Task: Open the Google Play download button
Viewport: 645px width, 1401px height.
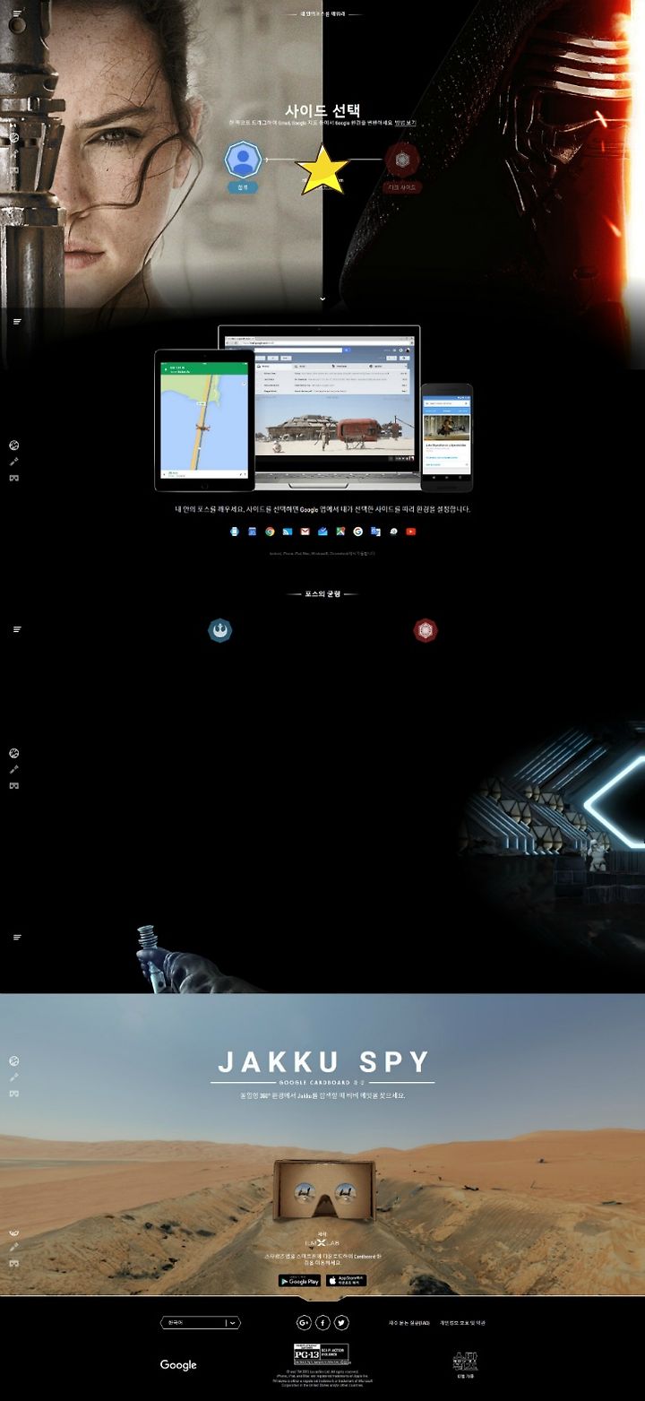Action: (x=299, y=1281)
